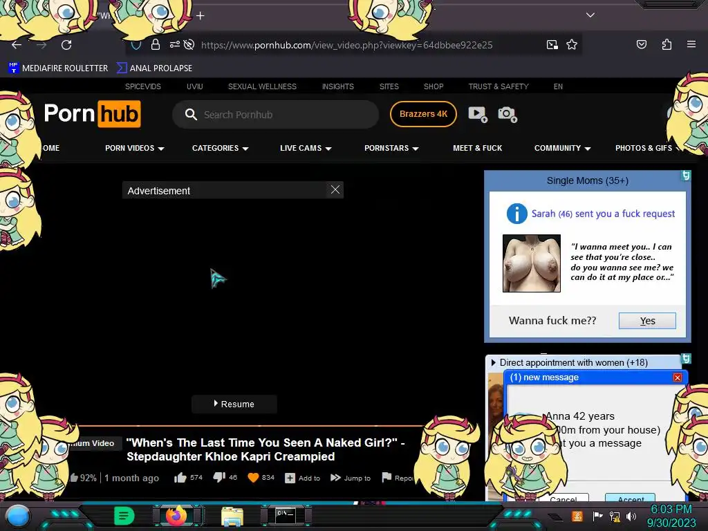Open the command prompt taskbar icon
Image resolution: width=708 pixels, height=531 pixels.
click(286, 516)
